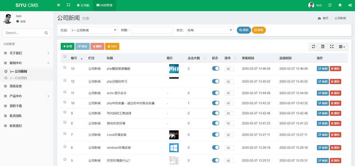Open the 开发环境是什么 thumbnail image
The image size is (355, 166).
pos(174,161)
